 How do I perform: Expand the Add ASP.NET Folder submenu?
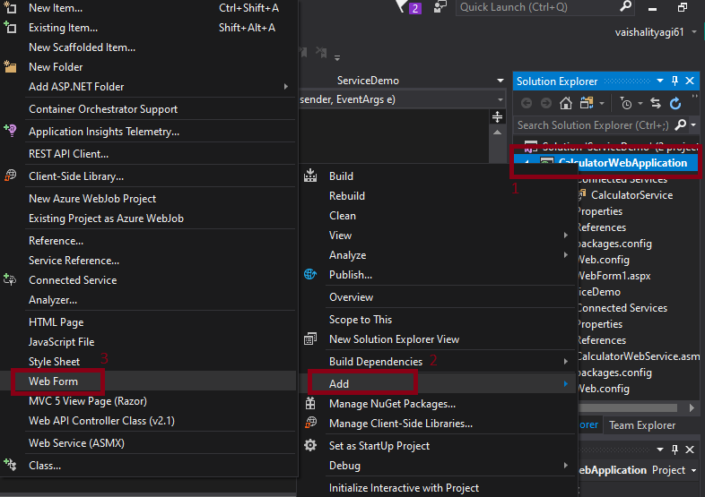(x=148, y=87)
